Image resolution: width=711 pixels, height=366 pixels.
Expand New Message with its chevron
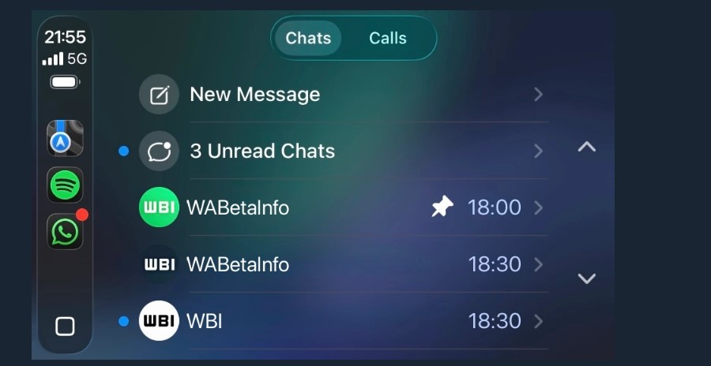[538, 95]
